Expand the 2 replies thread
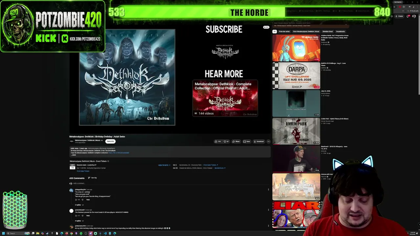The height and width of the screenshot is (236, 420). pos(79,205)
